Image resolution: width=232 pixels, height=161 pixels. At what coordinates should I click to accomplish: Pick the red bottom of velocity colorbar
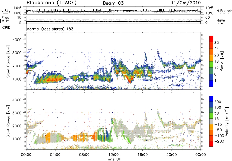pos(211,144)
